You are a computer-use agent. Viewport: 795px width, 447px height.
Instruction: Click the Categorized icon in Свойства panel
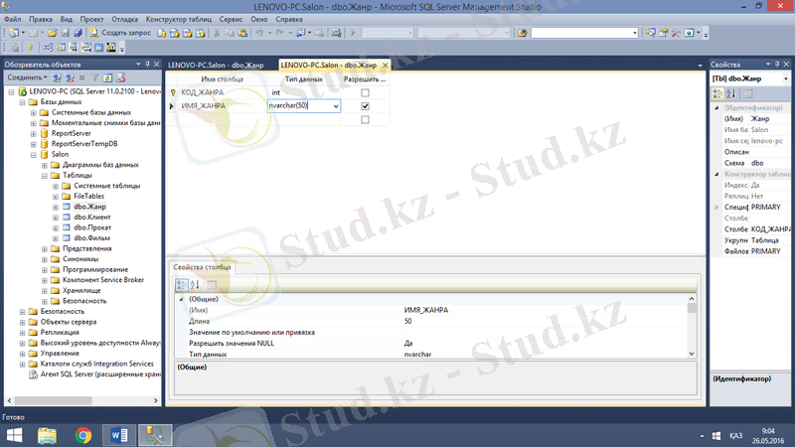[x=717, y=93]
